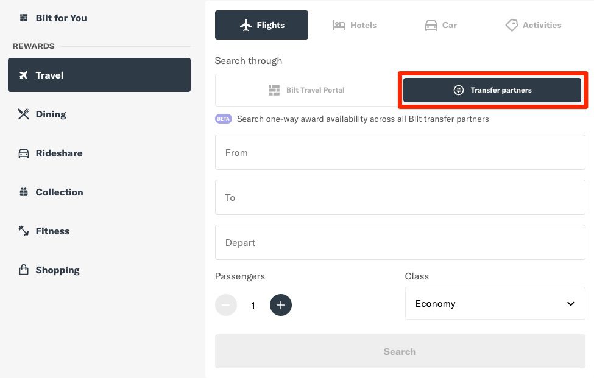Click the From airport field

pos(400,153)
